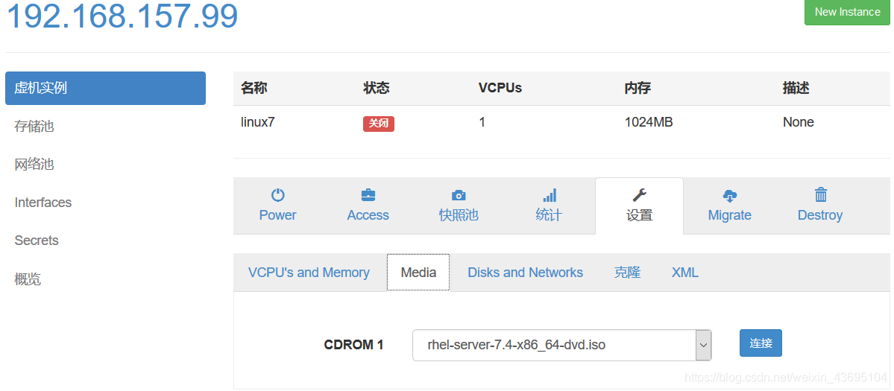Open the XML tab
The width and height of the screenshot is (894, 391).
tap(684, 273)
